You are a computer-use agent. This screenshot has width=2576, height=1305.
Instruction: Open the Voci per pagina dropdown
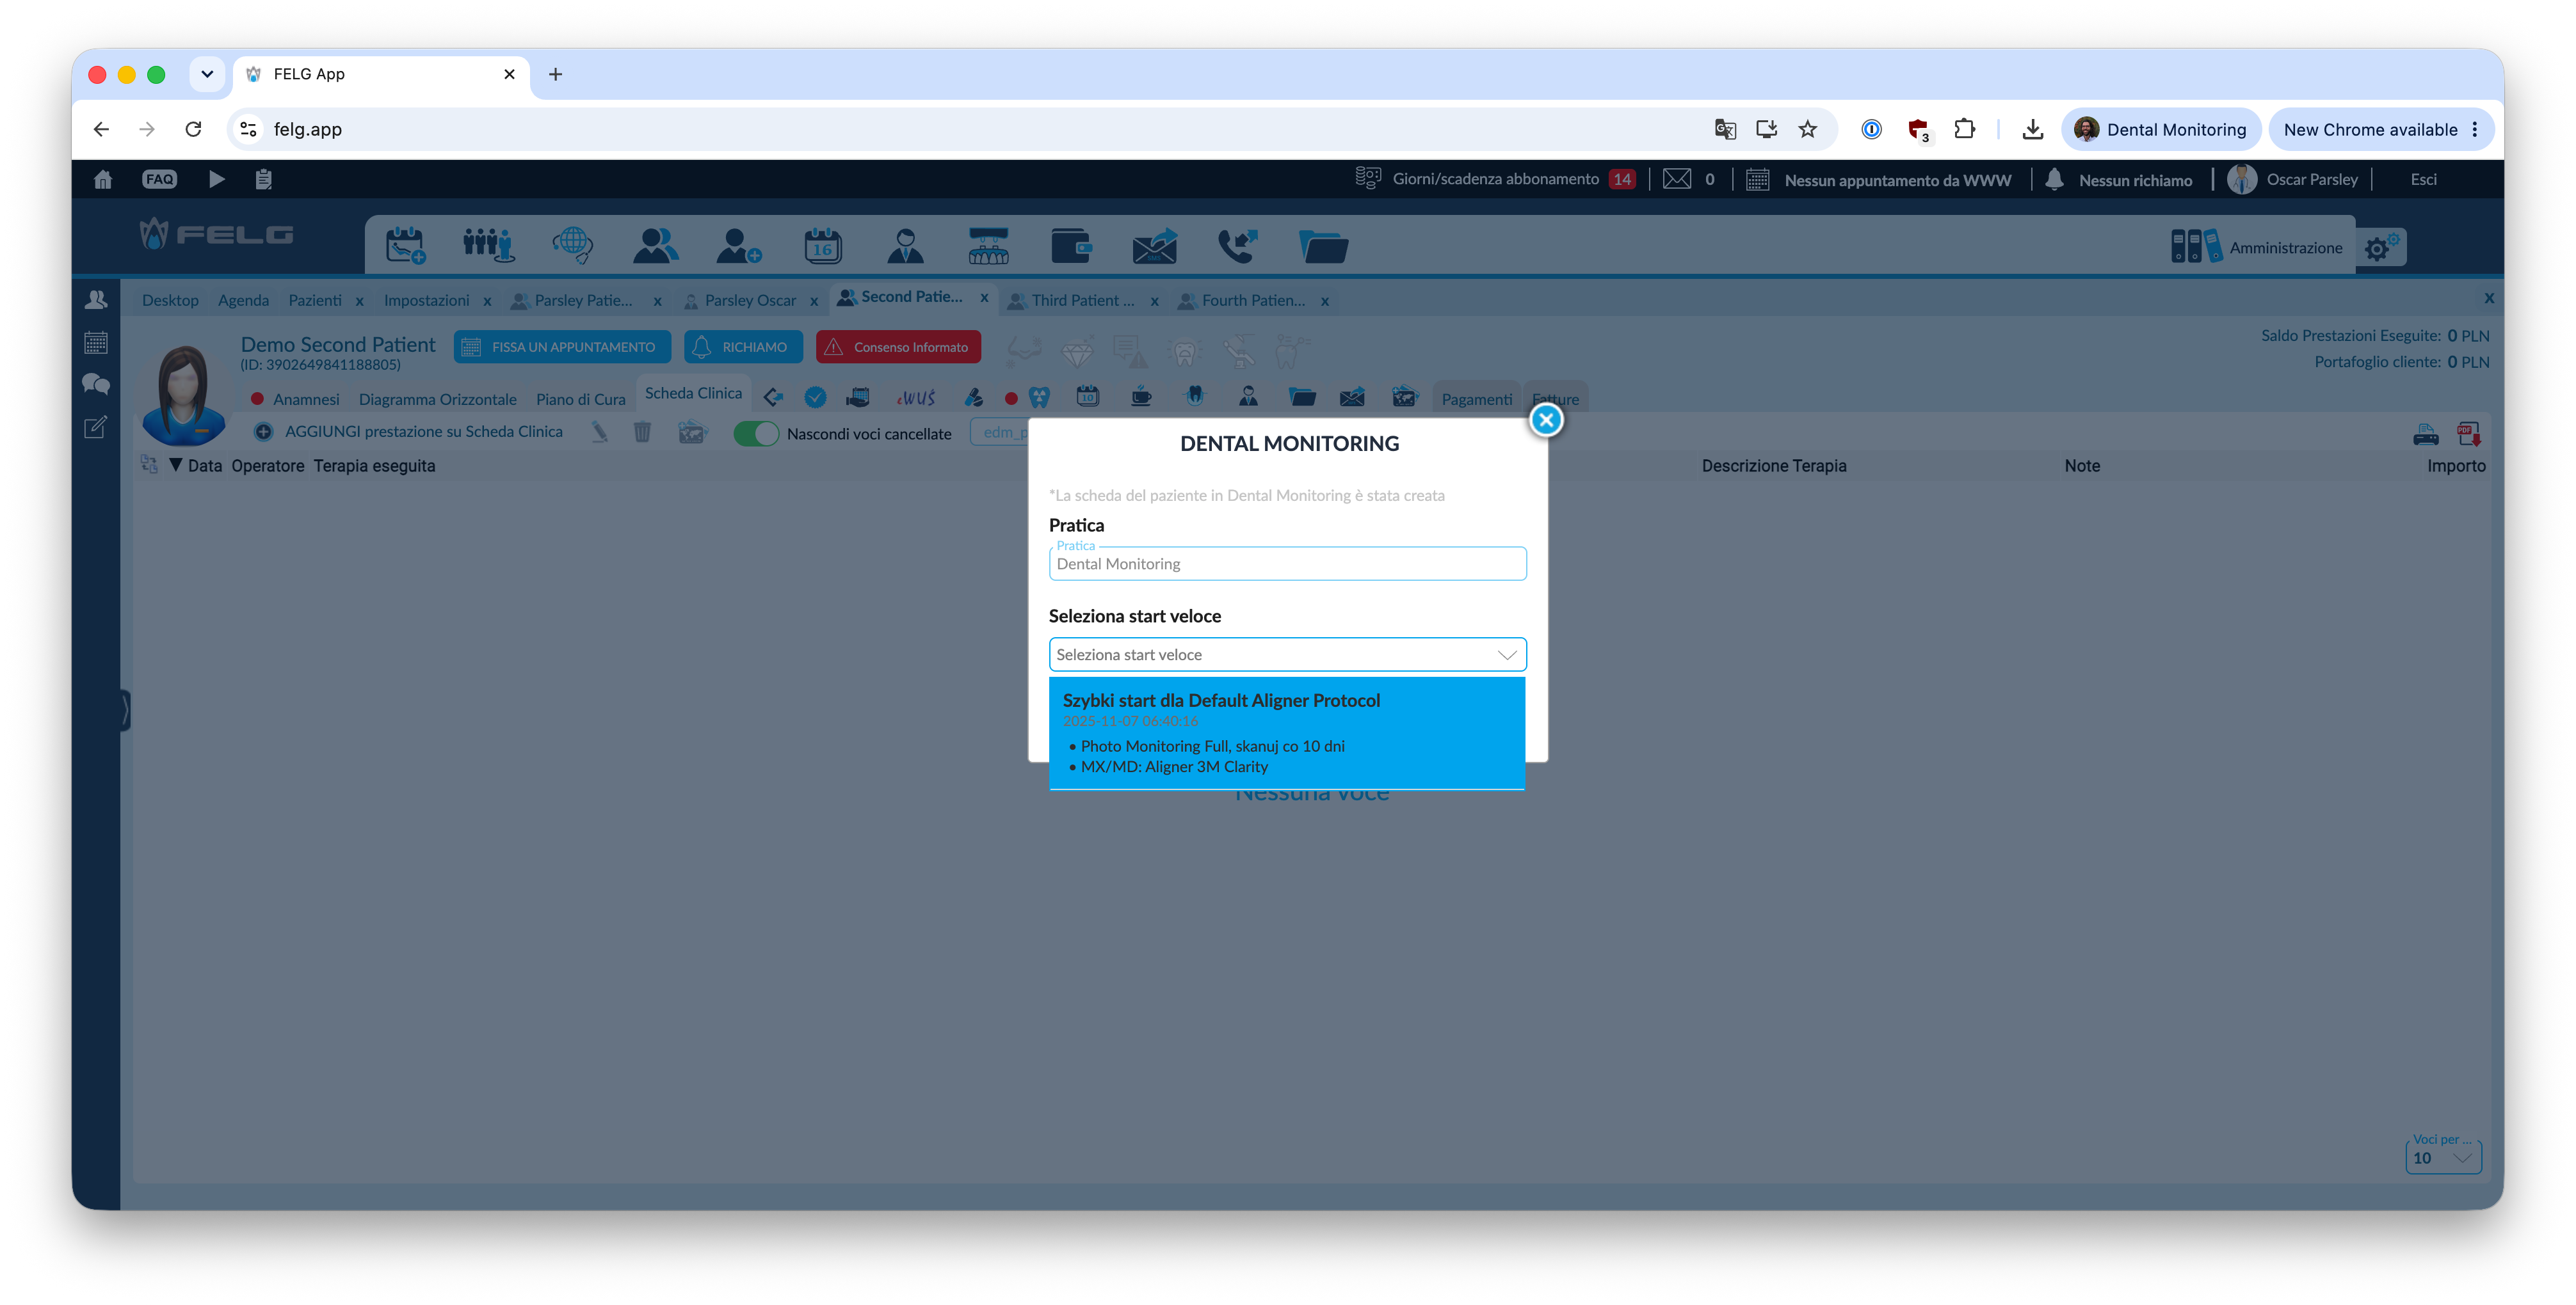tap(2442, 1157)
